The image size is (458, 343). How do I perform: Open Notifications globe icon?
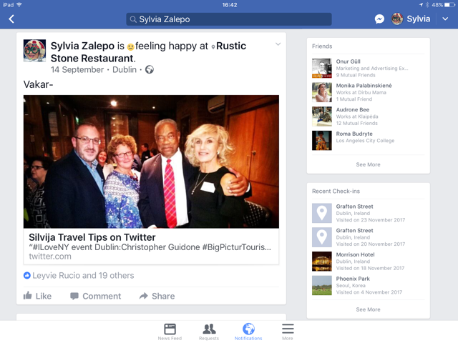tap(248, 329)
